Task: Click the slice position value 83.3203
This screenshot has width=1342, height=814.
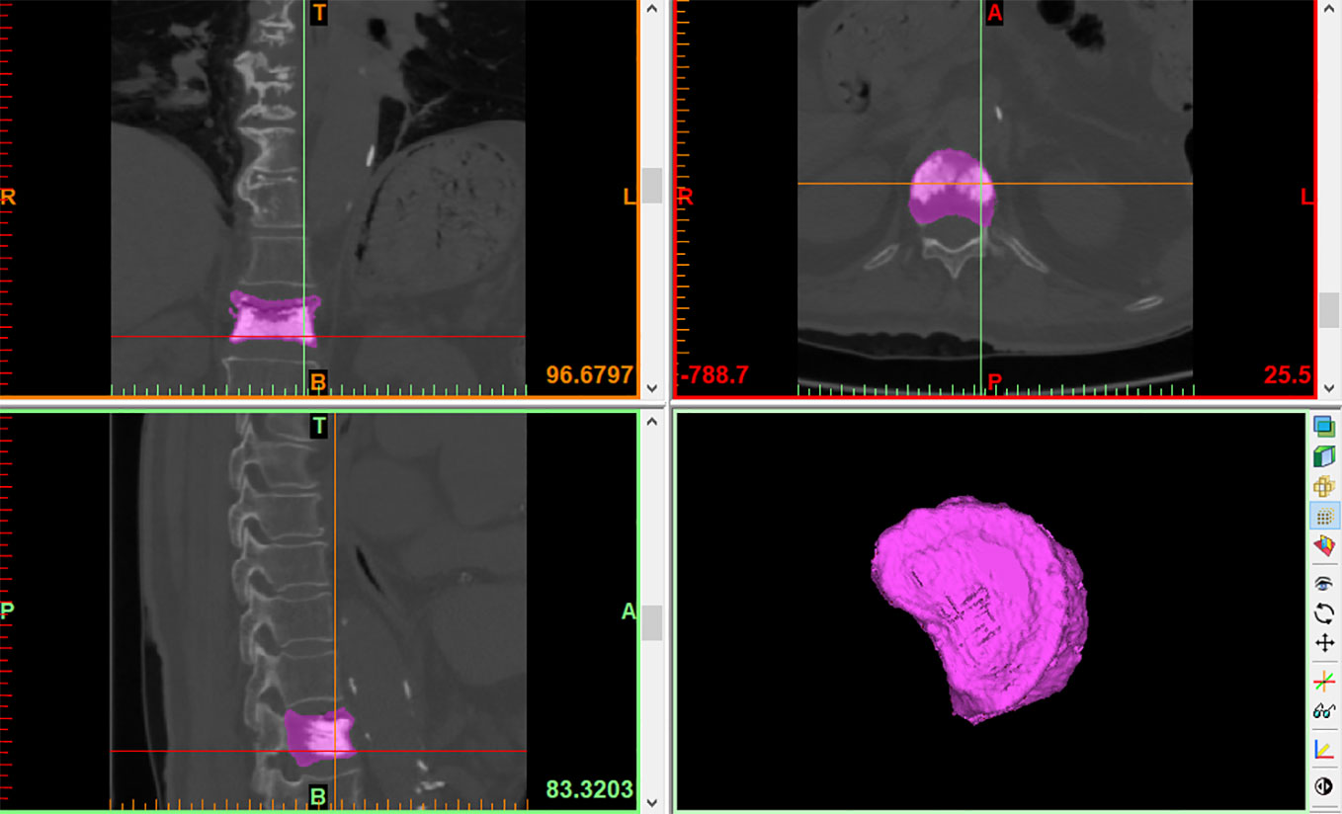Action: (589, 790)
